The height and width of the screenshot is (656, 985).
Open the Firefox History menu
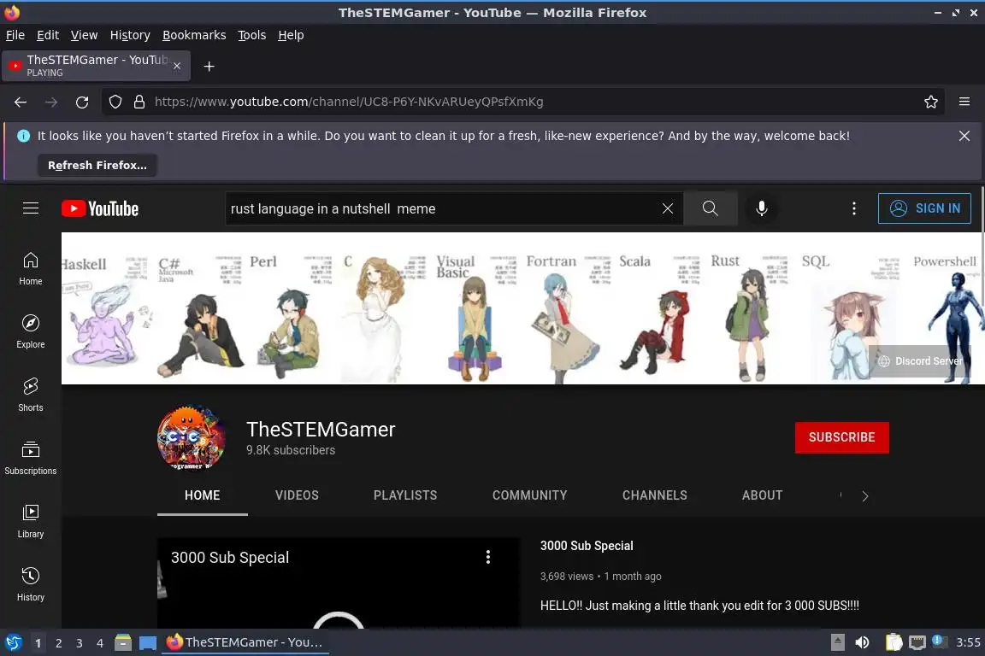tap(130, 35)
